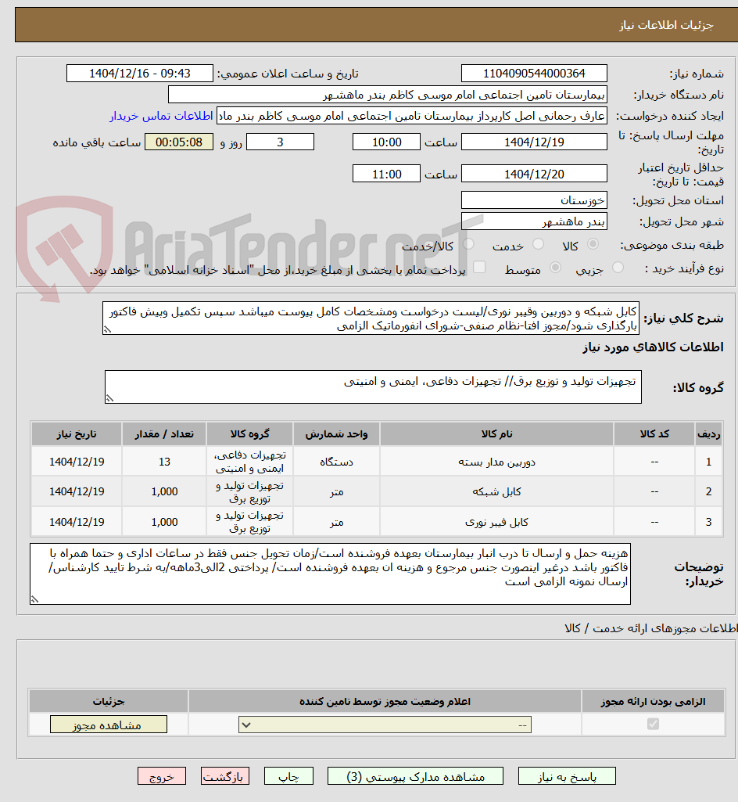This screenshot has width=738, height=802.
Task: Select the متوسط purchase type radio
Action: point(555,268)
